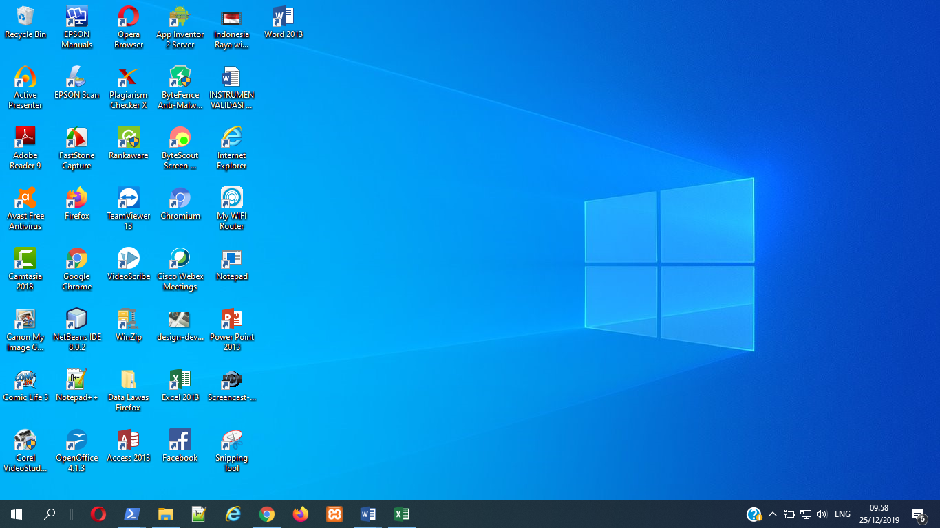
Task: Open Internet Explorer from the taskbar
Action: (x=233, y=514)
